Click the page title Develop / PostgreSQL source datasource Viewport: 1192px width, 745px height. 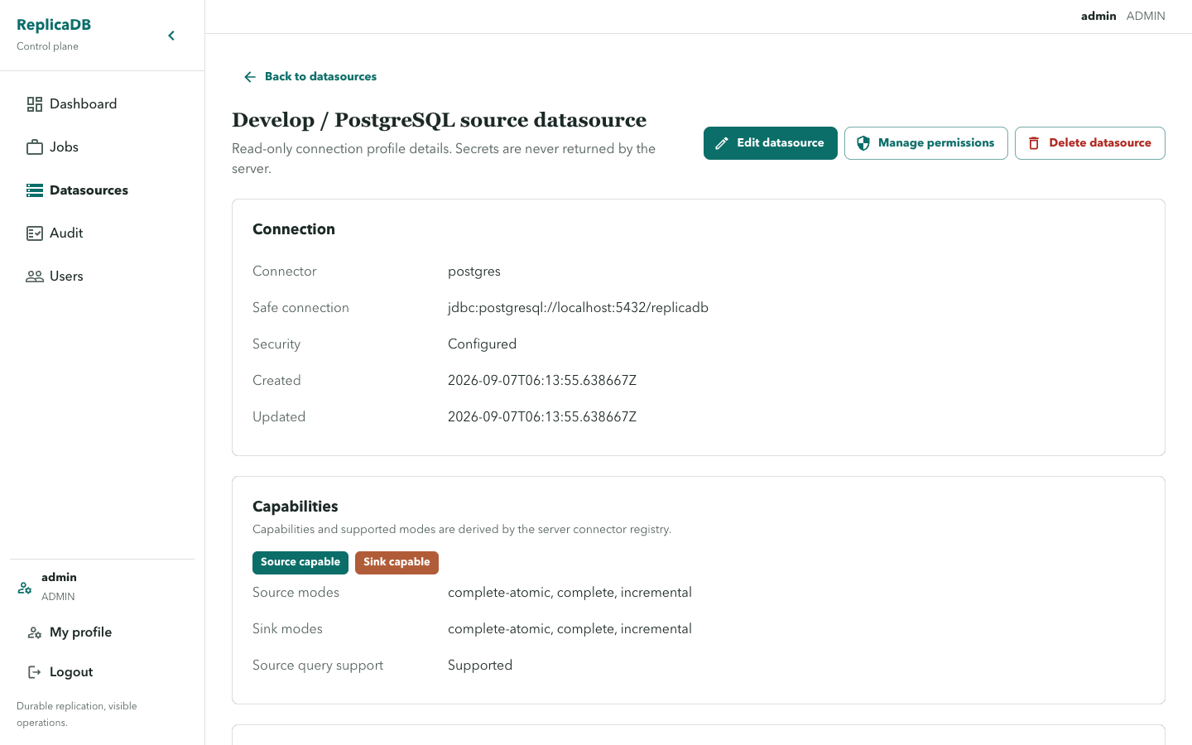coord(440,120)
